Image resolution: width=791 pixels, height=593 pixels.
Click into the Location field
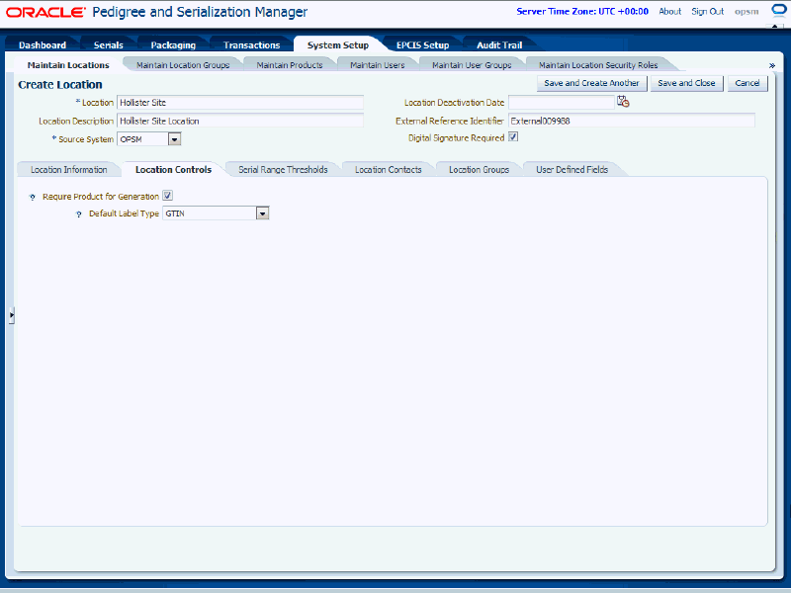coord(240,103)
